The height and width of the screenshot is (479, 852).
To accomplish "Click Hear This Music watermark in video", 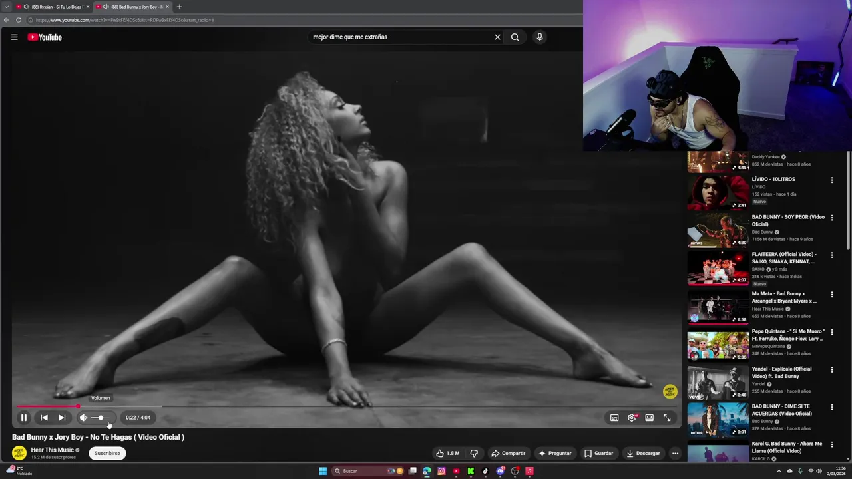I will (x=670, y=391).
